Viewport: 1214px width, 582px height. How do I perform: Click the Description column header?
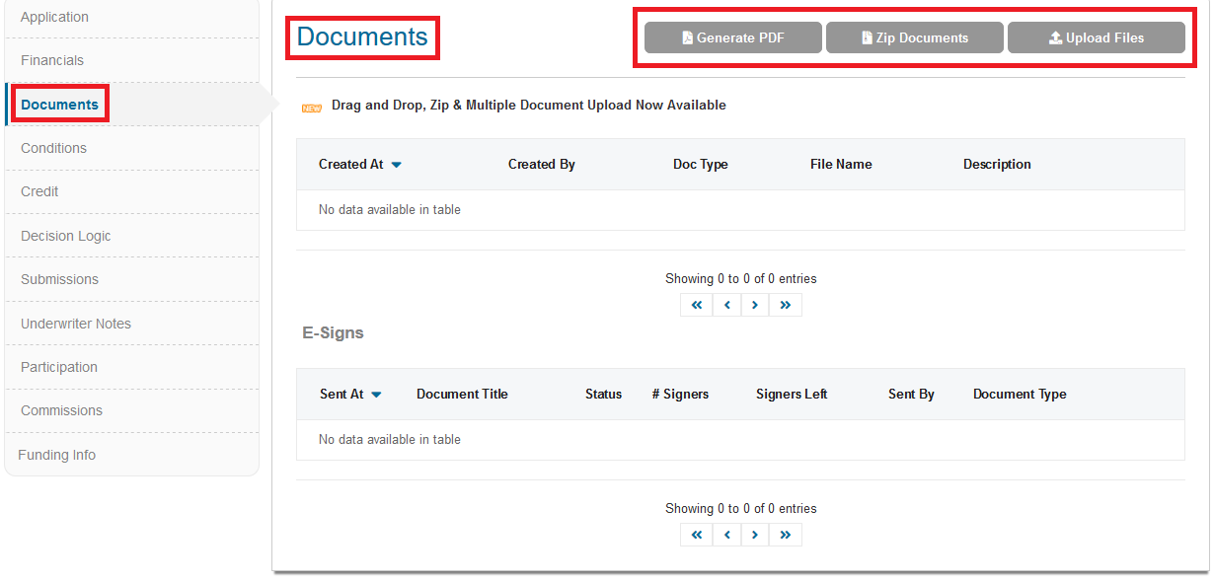point(997,165)
